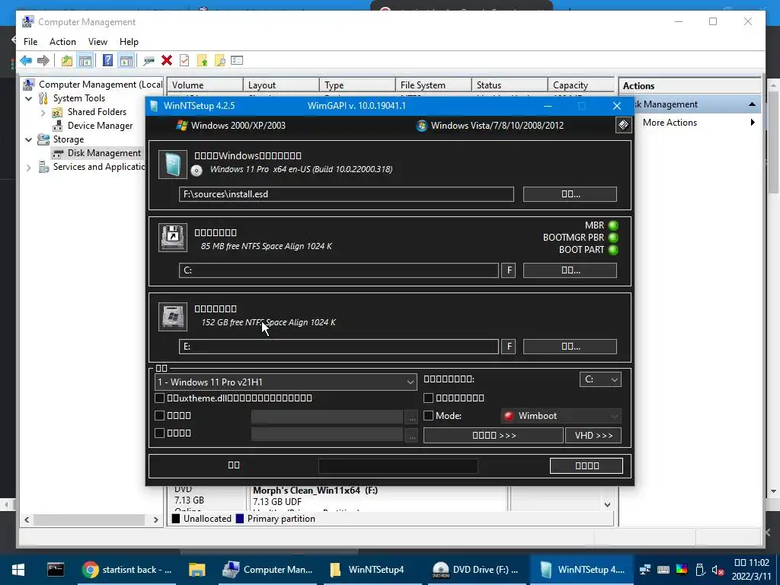The width and height of the screenshot is (780, 585).
Task: Click the yellow folder with green arrow icon
Action: 202,61
